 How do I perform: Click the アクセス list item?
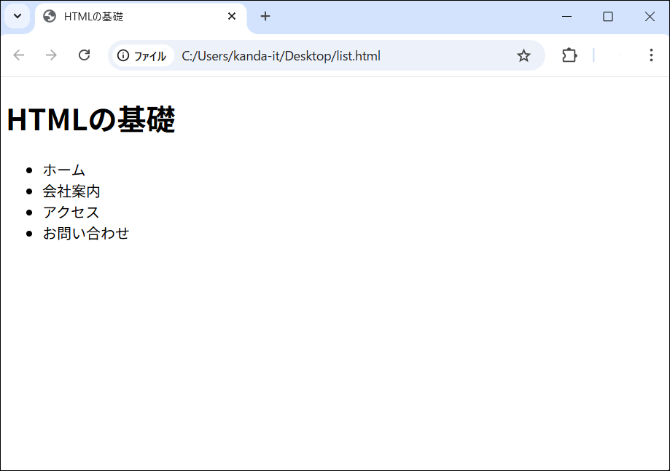coord(71,213)
